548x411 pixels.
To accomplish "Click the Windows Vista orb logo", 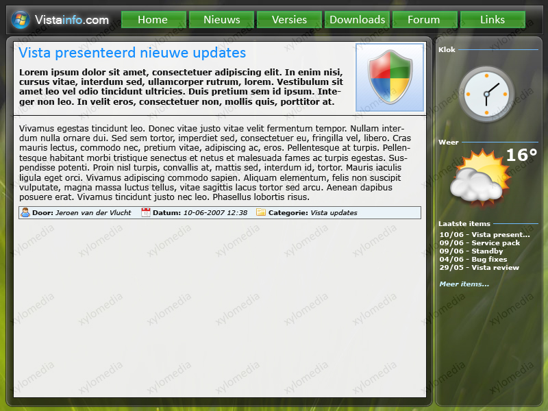I will [21, 20].
